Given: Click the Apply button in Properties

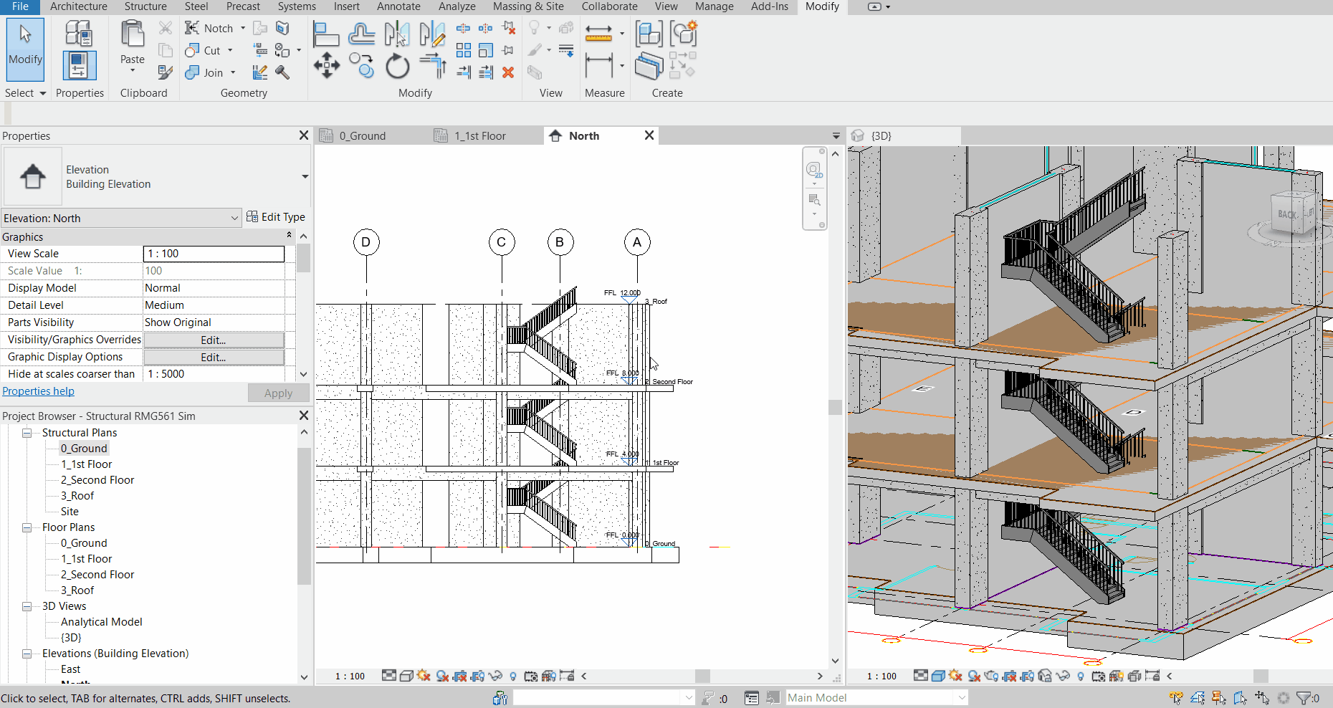Looking at the screenshot, I should click(278, 393).
